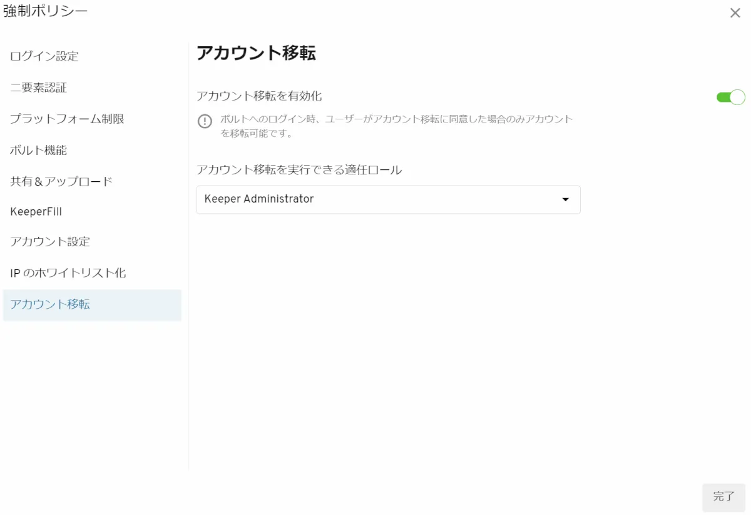The image size is (751, 515).
Task: Open the ボルト機能 policy section
Action: [39, 150]
